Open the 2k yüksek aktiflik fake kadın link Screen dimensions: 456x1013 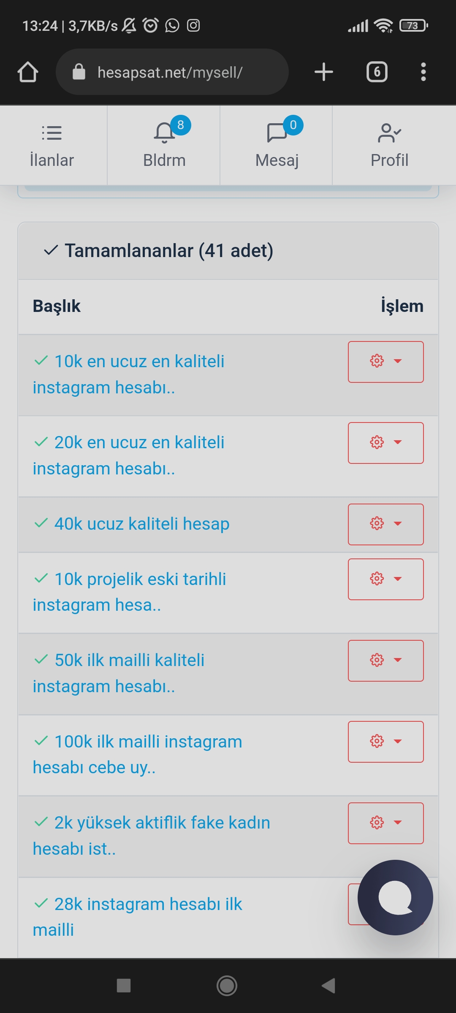152,835
